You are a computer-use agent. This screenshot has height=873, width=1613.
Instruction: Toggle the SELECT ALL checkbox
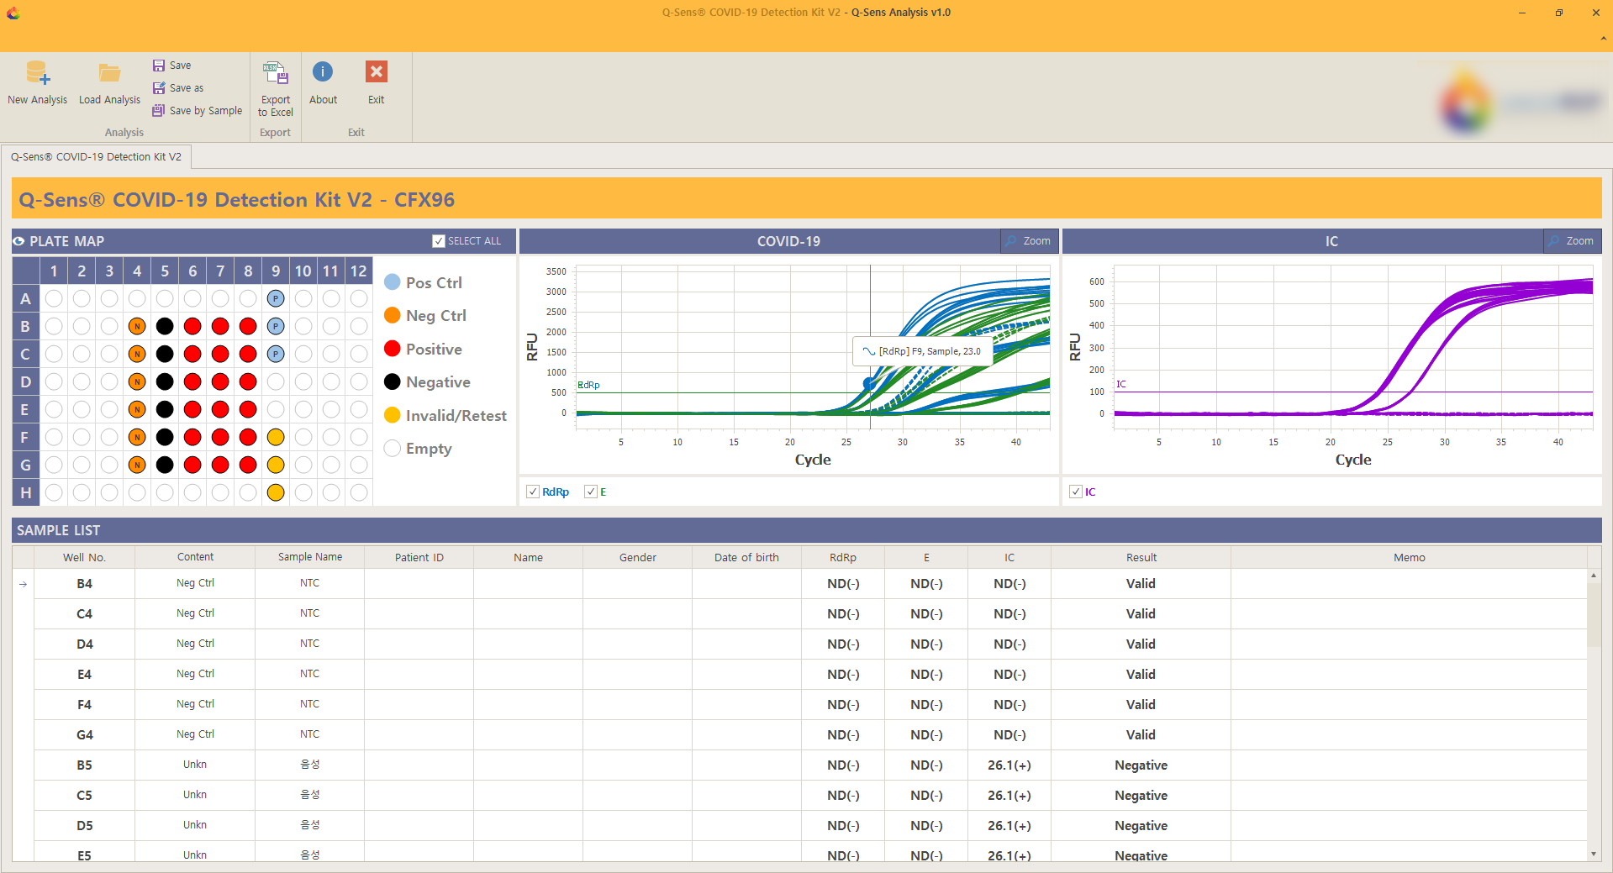point(439,241)
